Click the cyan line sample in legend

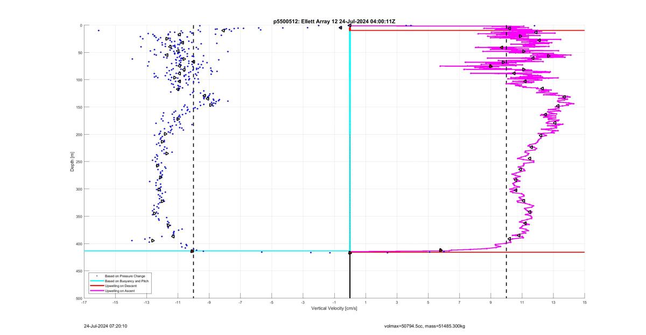coord(96,281)
